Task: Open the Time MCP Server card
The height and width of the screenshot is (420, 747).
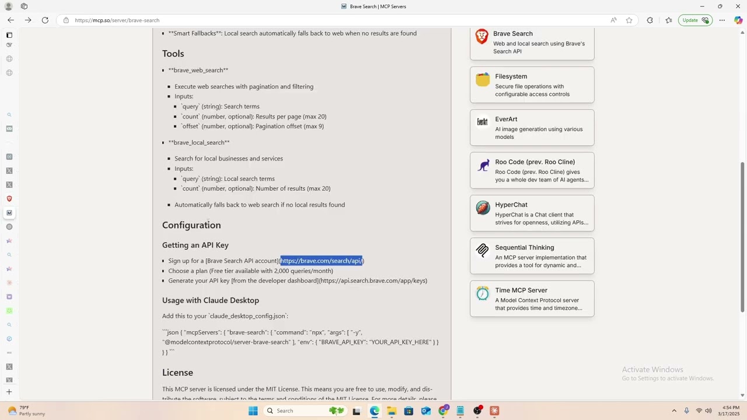Action: pos(532,299)
